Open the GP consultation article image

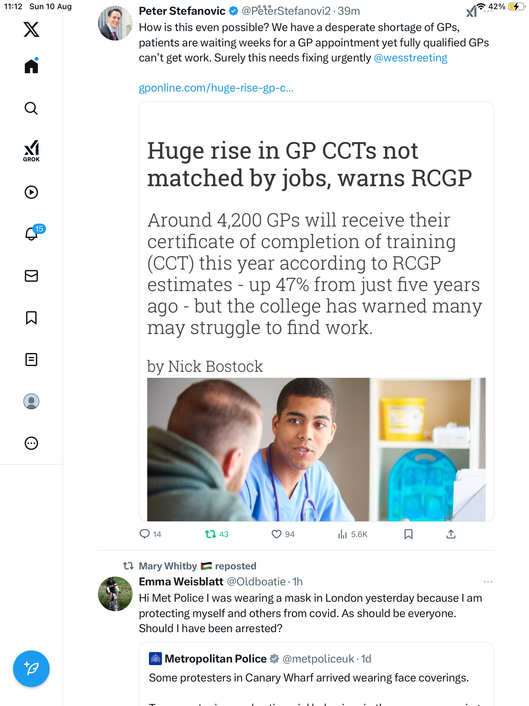[x=316, y=449]
